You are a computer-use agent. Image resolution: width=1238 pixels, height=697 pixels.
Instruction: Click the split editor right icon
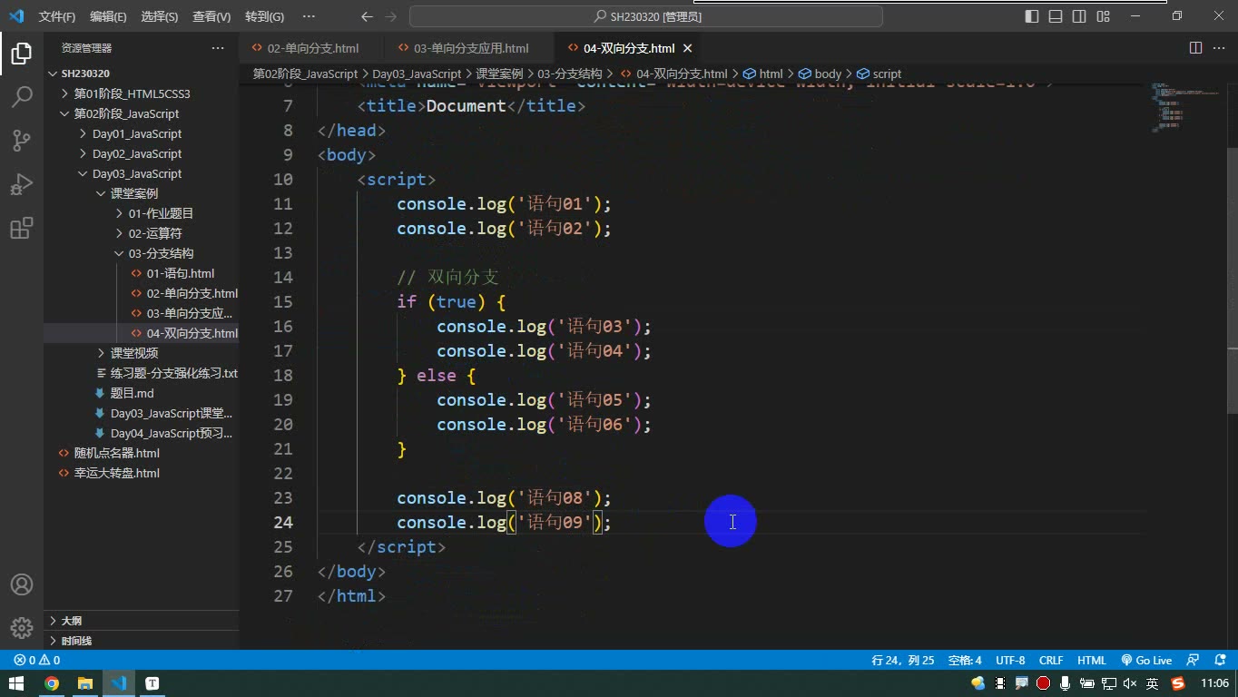tap(1195, 48)
